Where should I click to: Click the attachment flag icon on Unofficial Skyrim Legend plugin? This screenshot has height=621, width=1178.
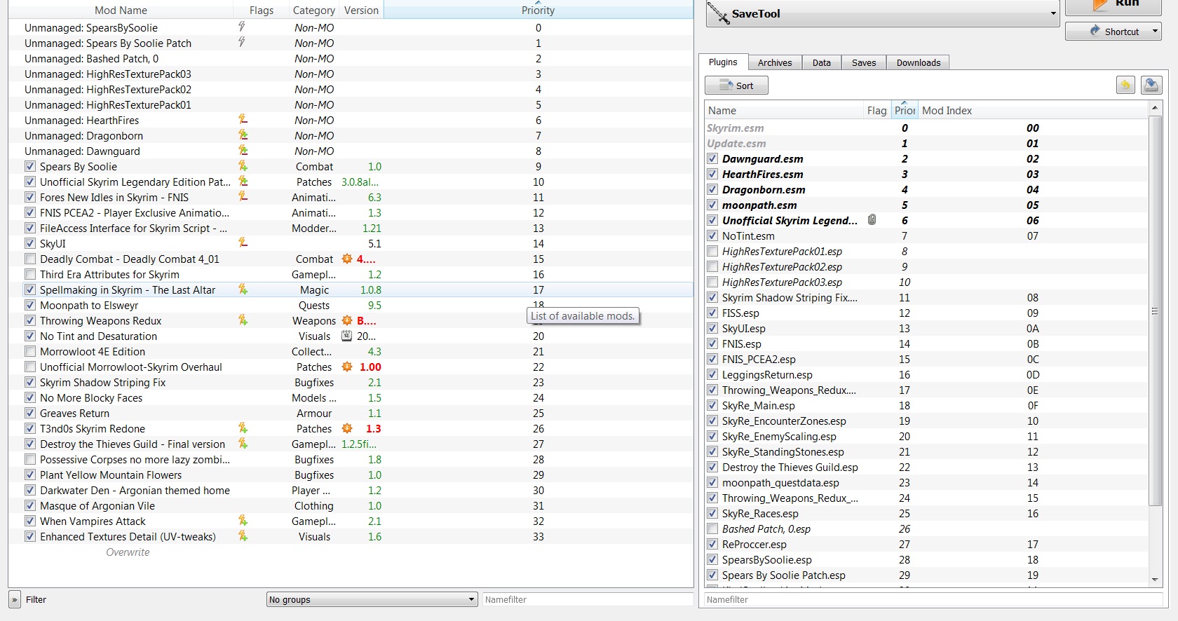pos(872,220)
